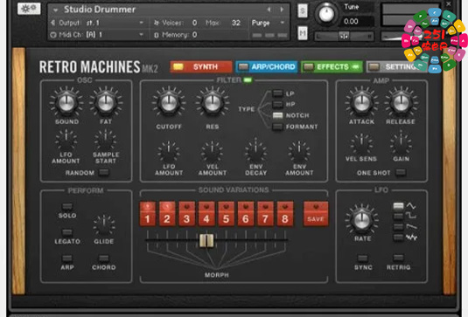
Task: Click the SAMPLE START knob
Action: point(105,141)
